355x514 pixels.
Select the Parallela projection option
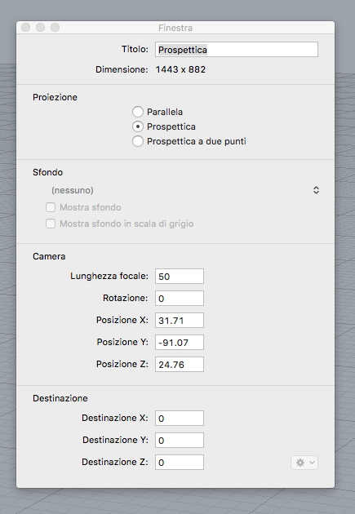pyautogui.click(x=138, y=112)
